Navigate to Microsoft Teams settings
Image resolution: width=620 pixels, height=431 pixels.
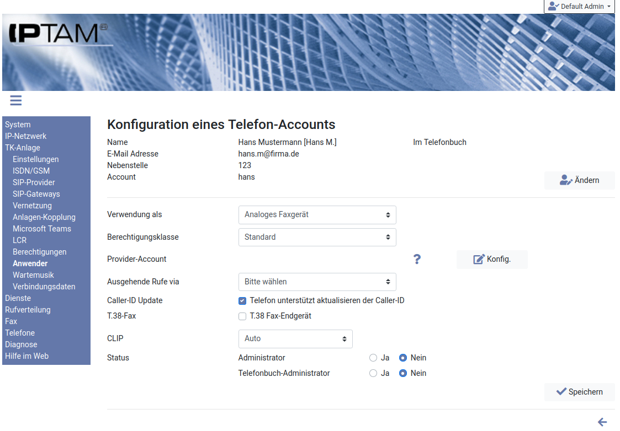pyautogui.click(x=42, y=229)
